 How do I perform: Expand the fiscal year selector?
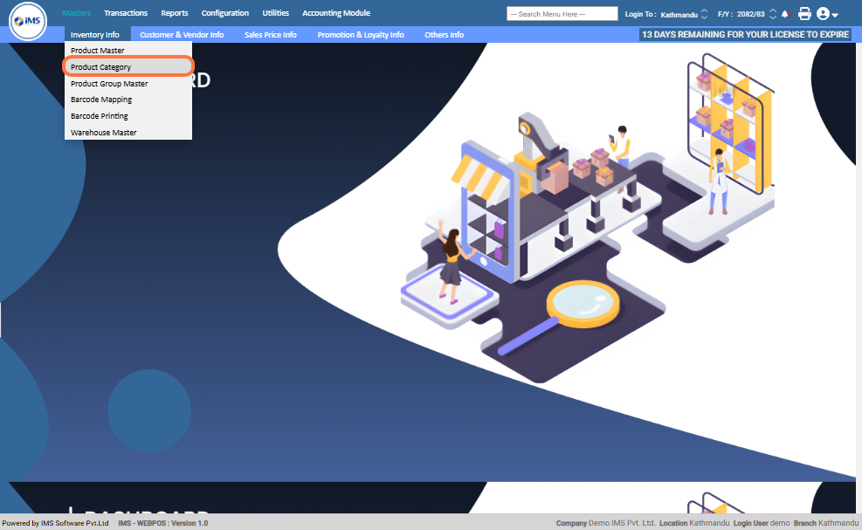772,14
